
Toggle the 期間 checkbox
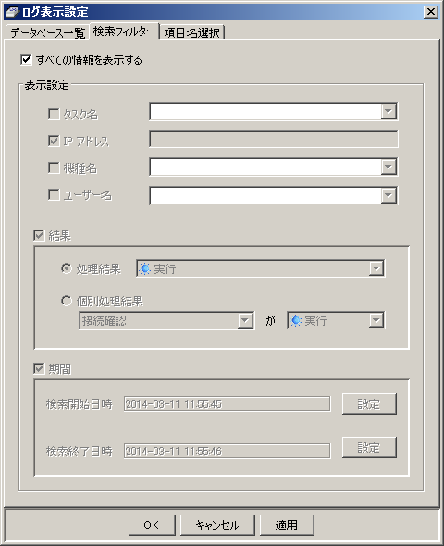[39, 368]
